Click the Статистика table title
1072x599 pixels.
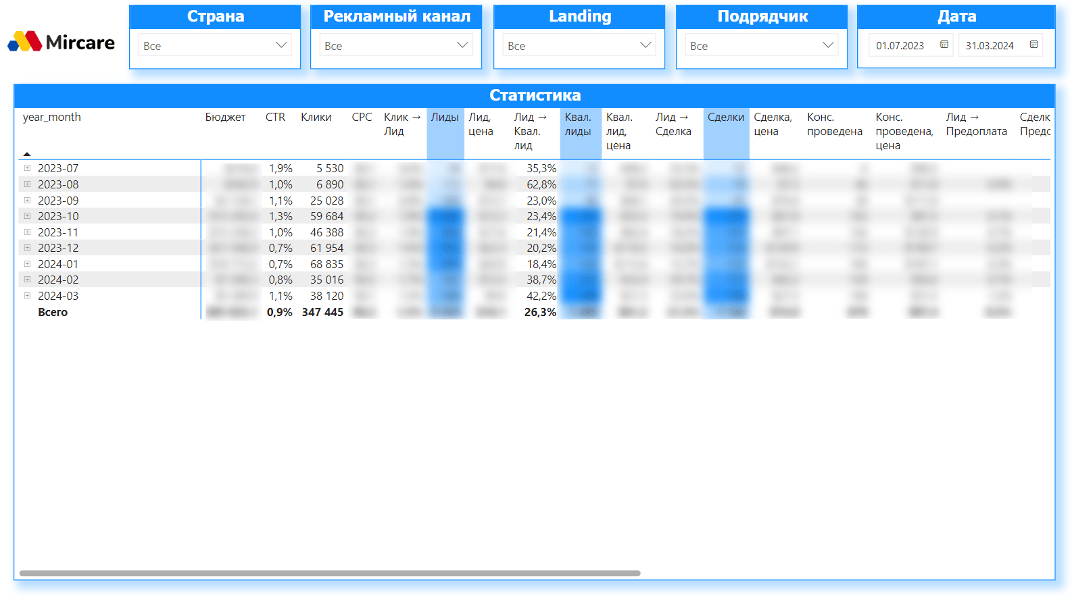click(535, 95)
